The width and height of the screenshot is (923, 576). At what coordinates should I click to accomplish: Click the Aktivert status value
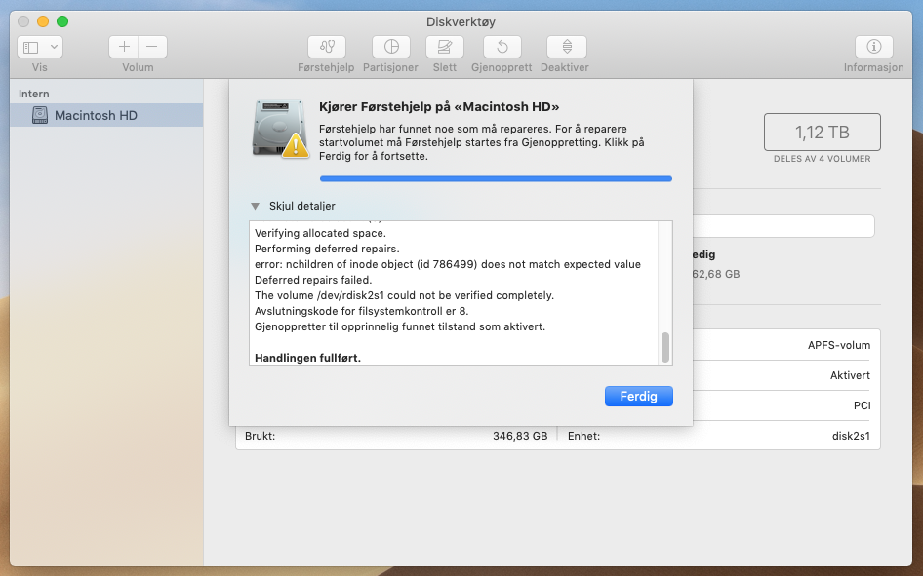[850, 375]
